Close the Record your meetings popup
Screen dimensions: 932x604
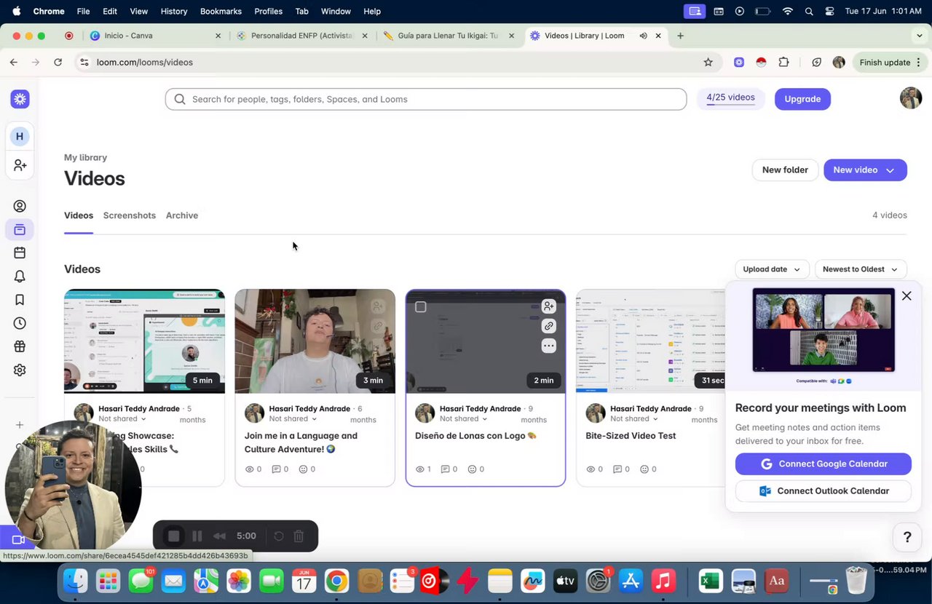[x=907, y=295]
